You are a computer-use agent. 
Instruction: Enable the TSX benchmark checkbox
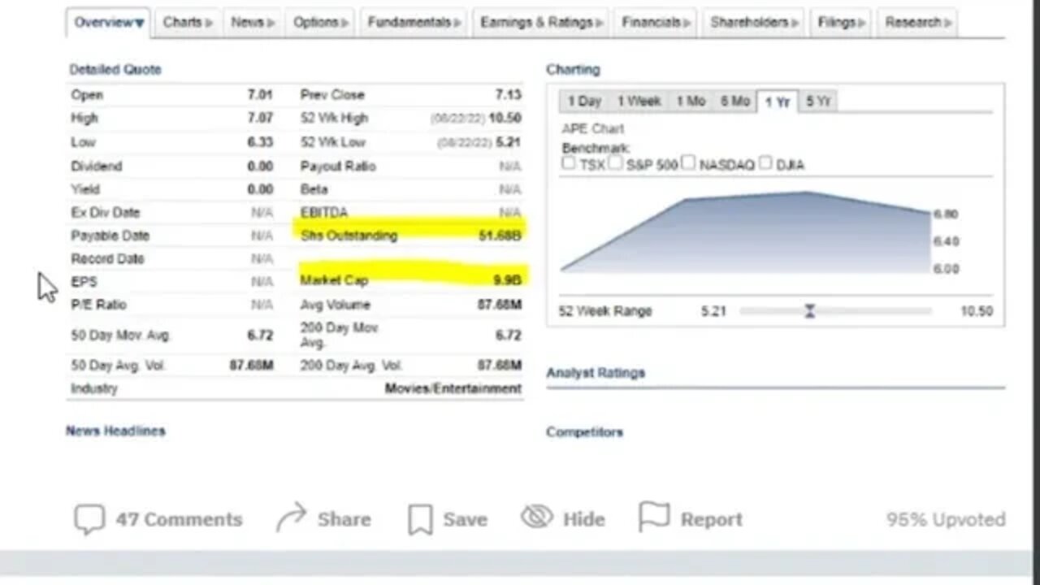(x=568, y=163)
